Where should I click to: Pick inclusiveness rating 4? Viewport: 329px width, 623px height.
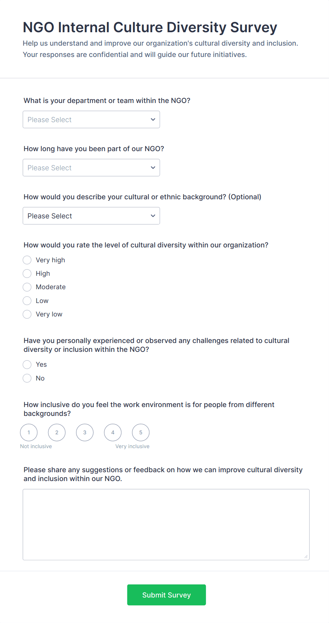tap(113, 433)
